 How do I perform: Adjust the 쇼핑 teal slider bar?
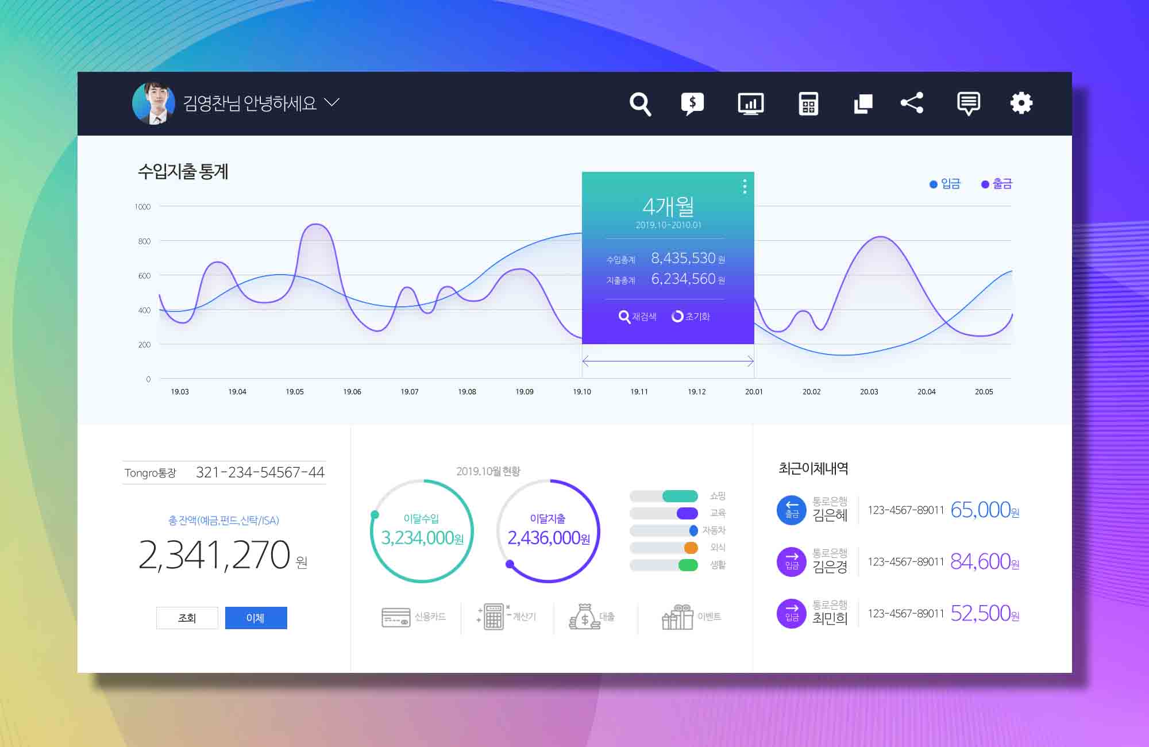pyautogui.click(x=664, y=496)
